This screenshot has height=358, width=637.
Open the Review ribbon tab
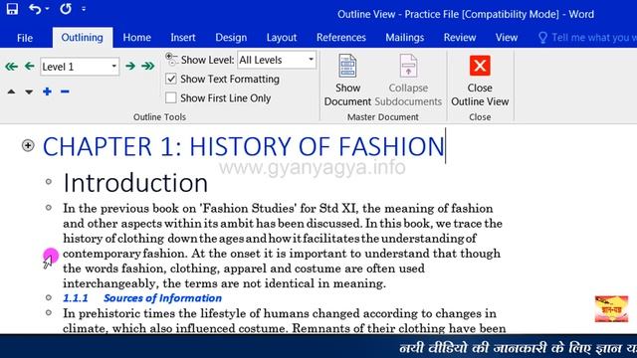460,38
